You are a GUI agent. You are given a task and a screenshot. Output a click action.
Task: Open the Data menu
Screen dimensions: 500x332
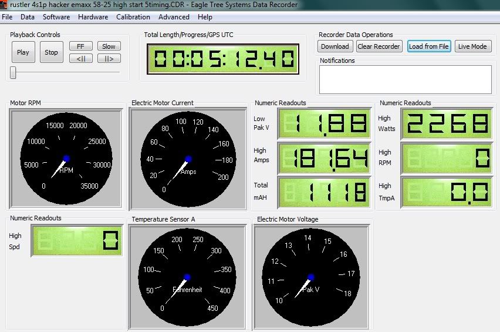(x=27, y=17)
